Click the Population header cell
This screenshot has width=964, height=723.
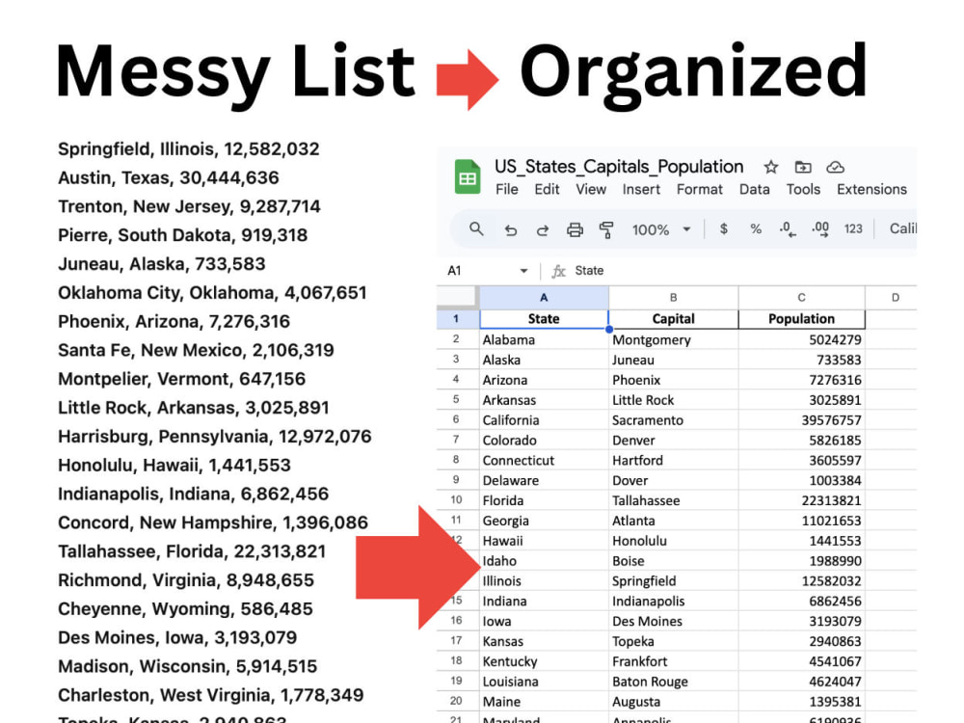pos(802,318)
